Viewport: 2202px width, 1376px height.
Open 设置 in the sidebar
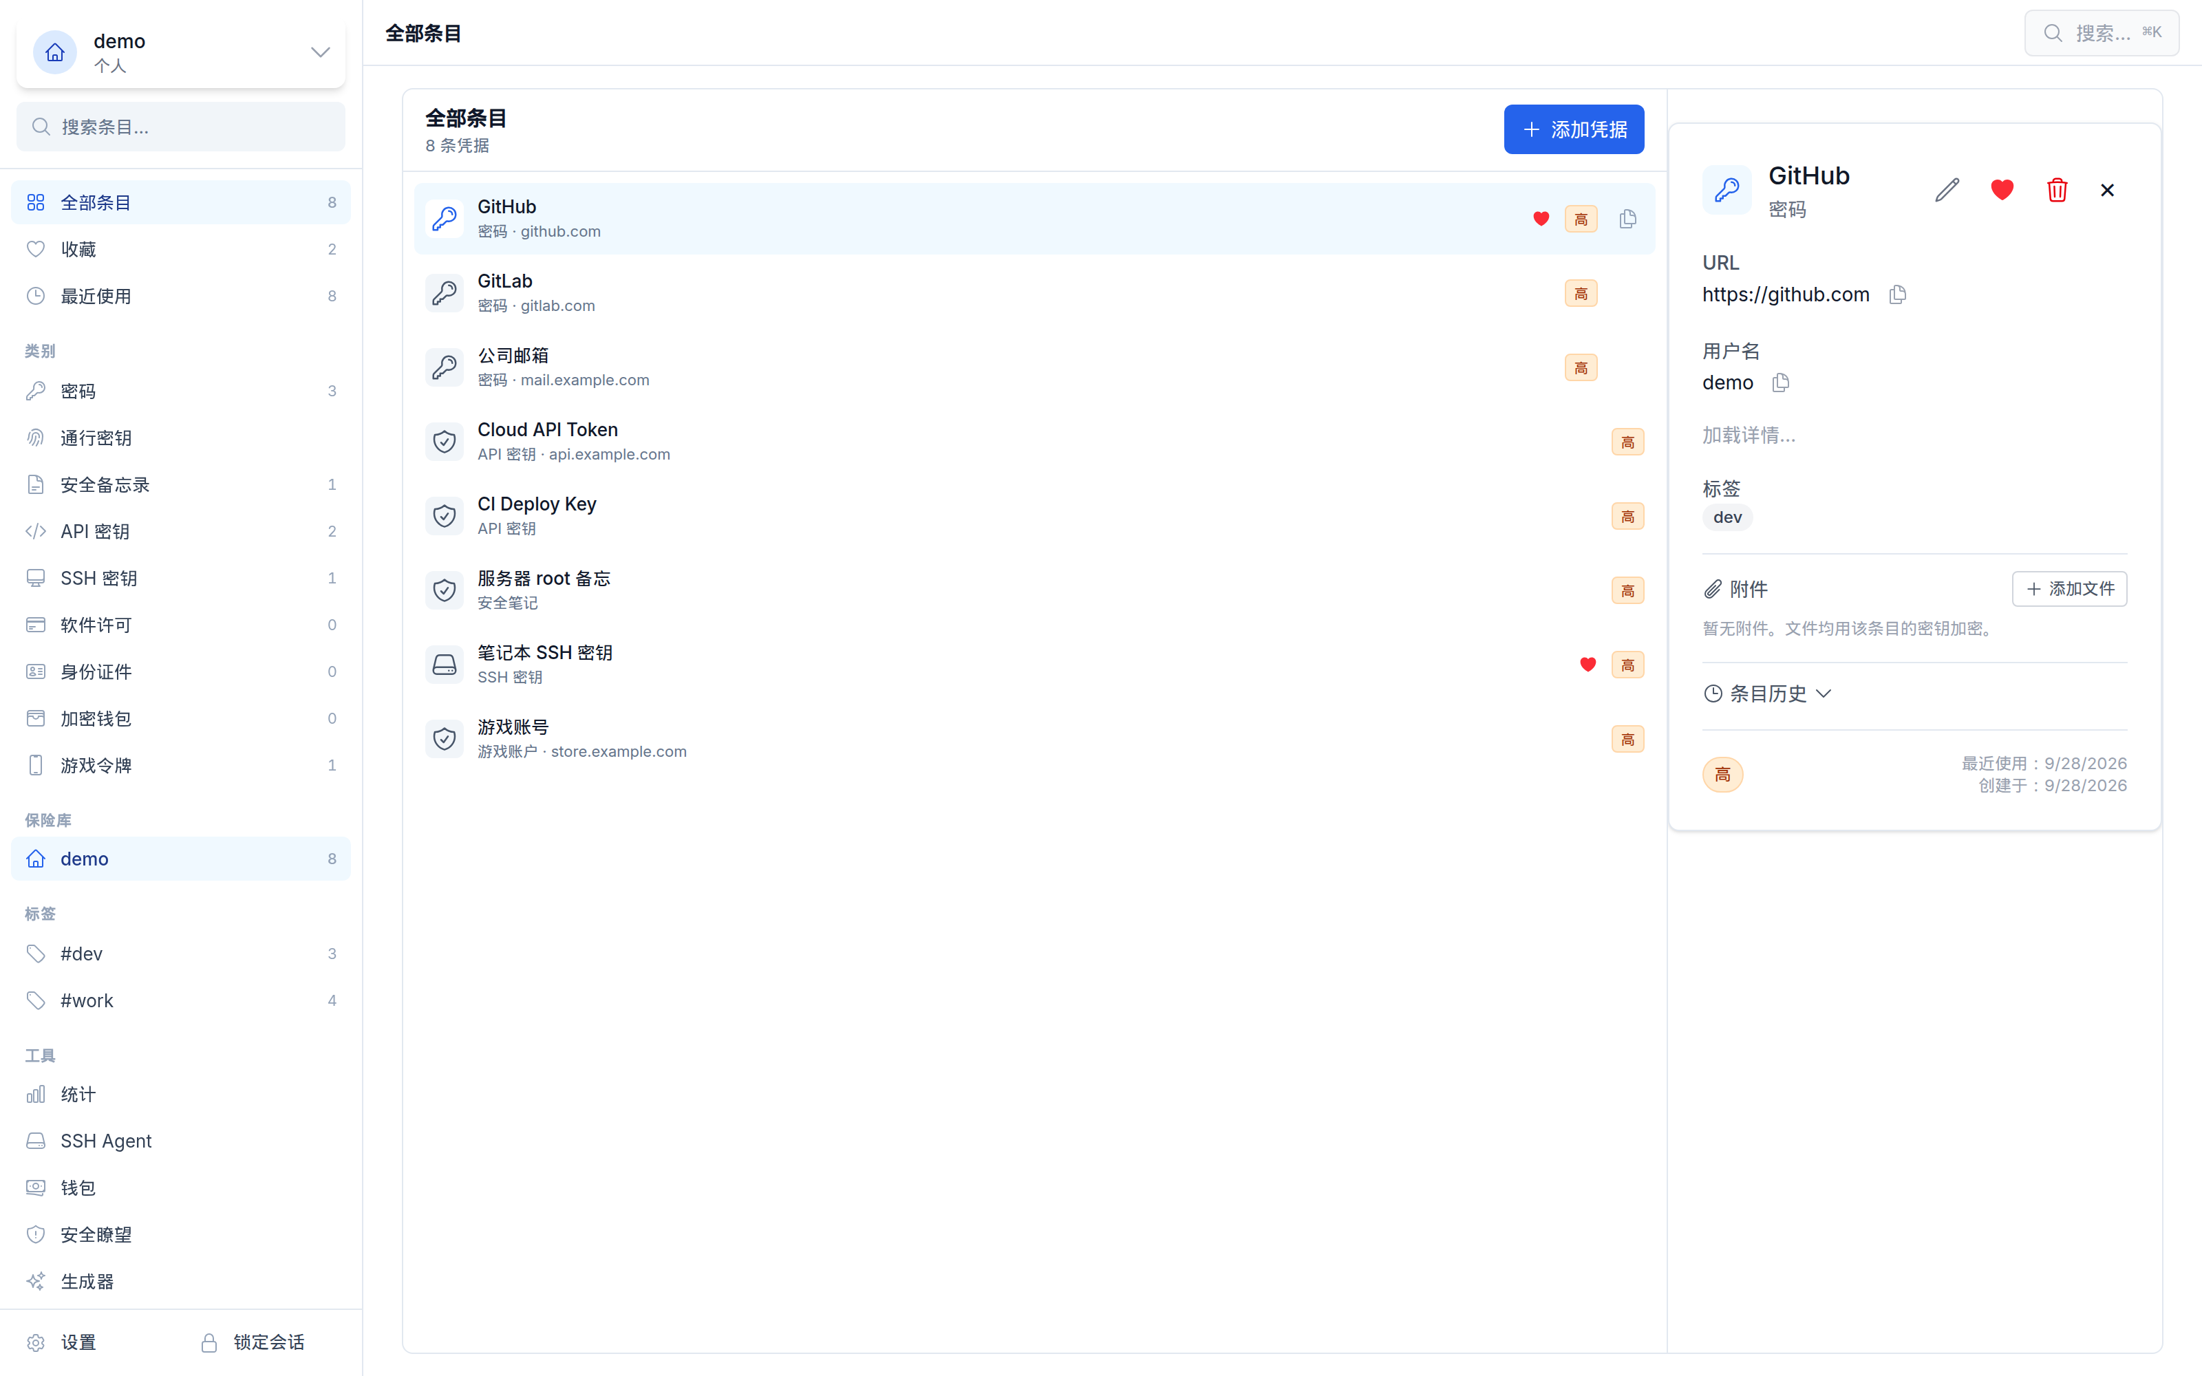point(62,1342)
